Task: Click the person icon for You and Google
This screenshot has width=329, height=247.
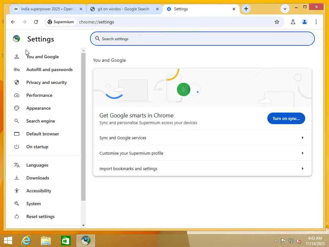Action: point(17,57)
